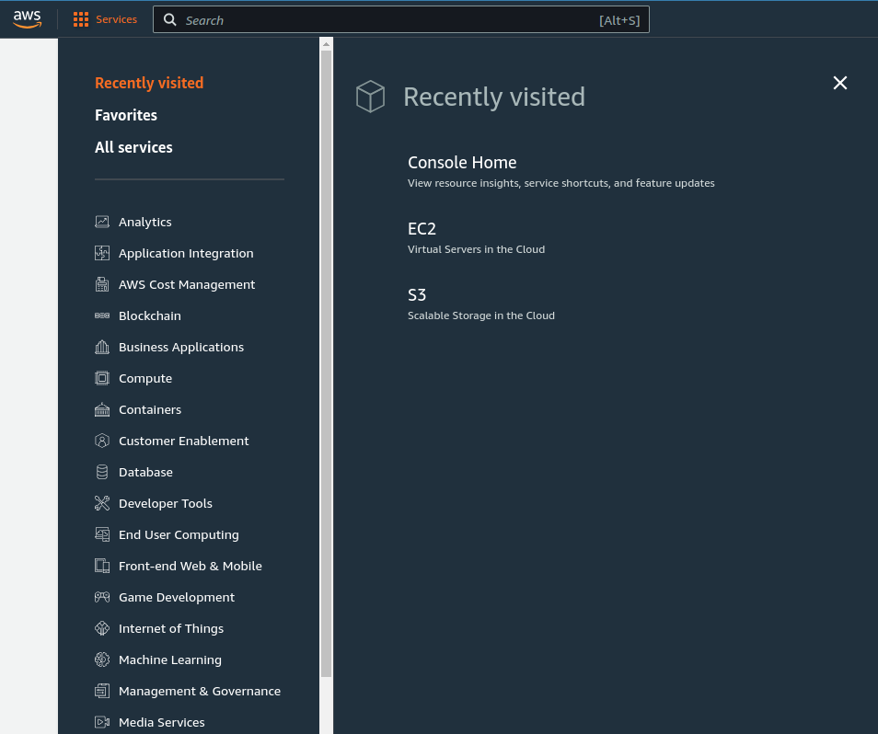Go to S3 Scalable Storage
878x734 pixels.
pyautogui.click(x=417, y=295)
